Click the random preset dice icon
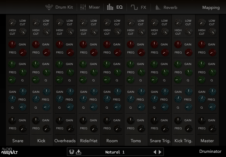 72,152
